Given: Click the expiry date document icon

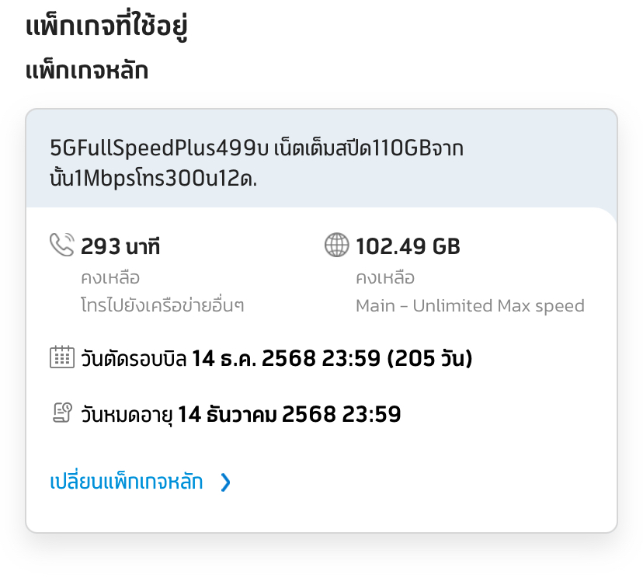Looking at the screenshot, I should [62, 413].
